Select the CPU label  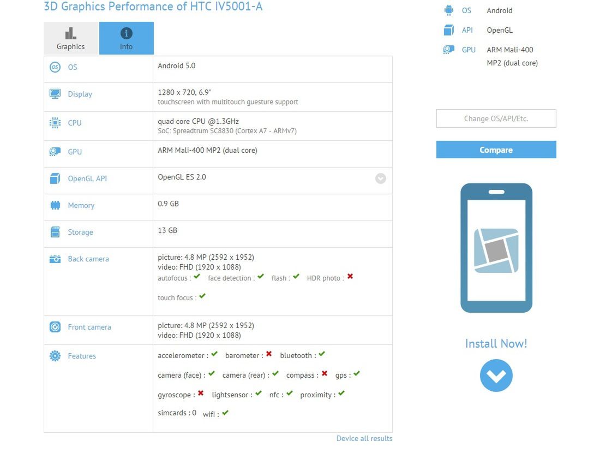tap(75, 123)
